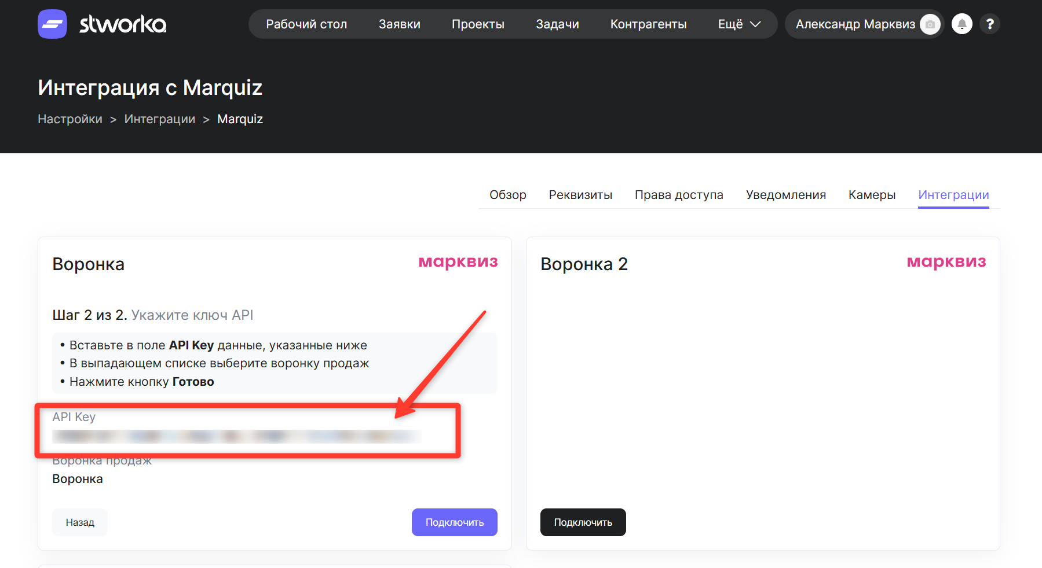The width and height of the screenshot is (1042, 568).
Task: Click the question mark help icon
Action: click(990, 24)
